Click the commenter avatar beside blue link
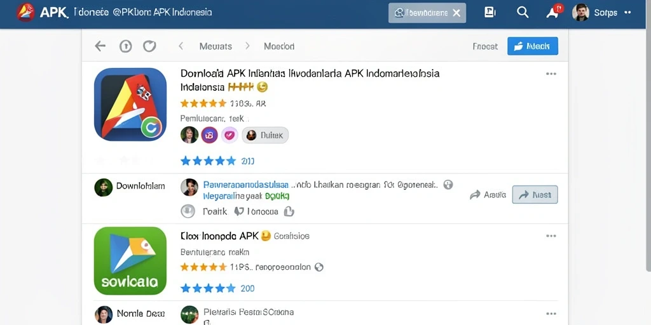The image size is (651, 325). click(189, 187)
